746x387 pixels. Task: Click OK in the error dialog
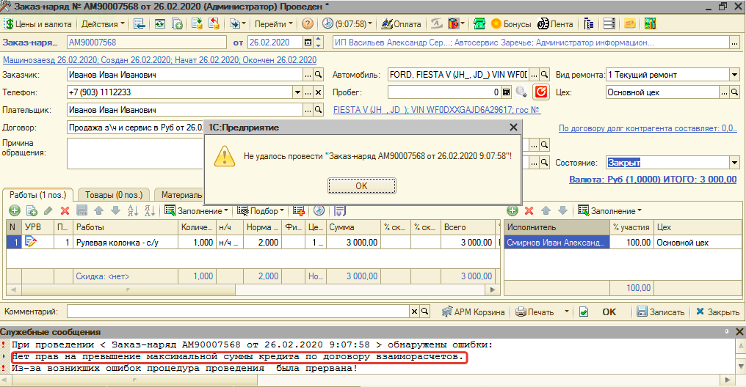click(x=361, y=186)
